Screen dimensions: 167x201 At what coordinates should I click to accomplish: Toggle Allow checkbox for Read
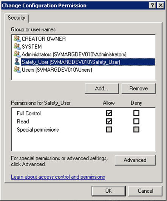pos(109,121)
